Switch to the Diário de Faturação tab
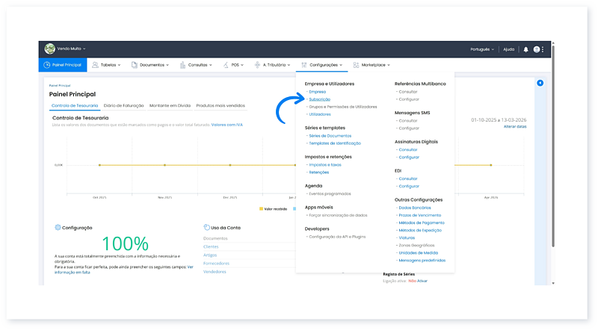 click(124, 105)
